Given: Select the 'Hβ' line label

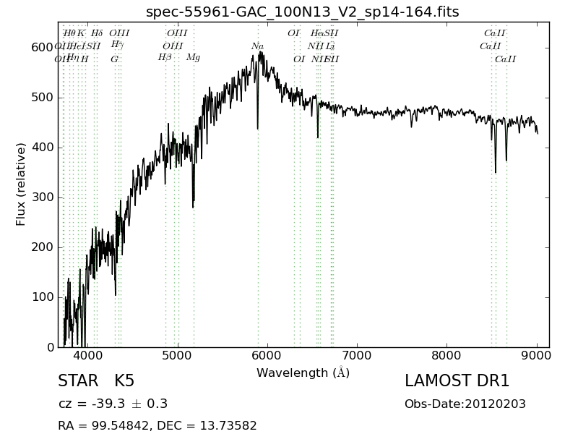Looking at the screenshot, I should coord(165,58).
